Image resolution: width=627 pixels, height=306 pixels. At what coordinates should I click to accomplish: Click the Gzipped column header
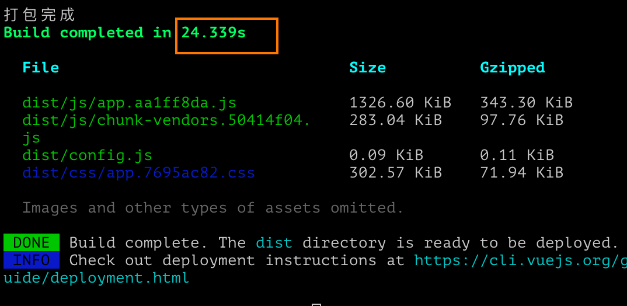click(512, 68)
